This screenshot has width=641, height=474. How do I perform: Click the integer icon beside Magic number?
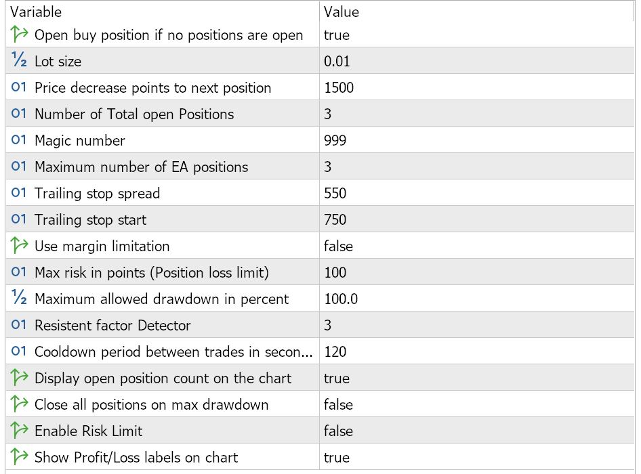19,140
